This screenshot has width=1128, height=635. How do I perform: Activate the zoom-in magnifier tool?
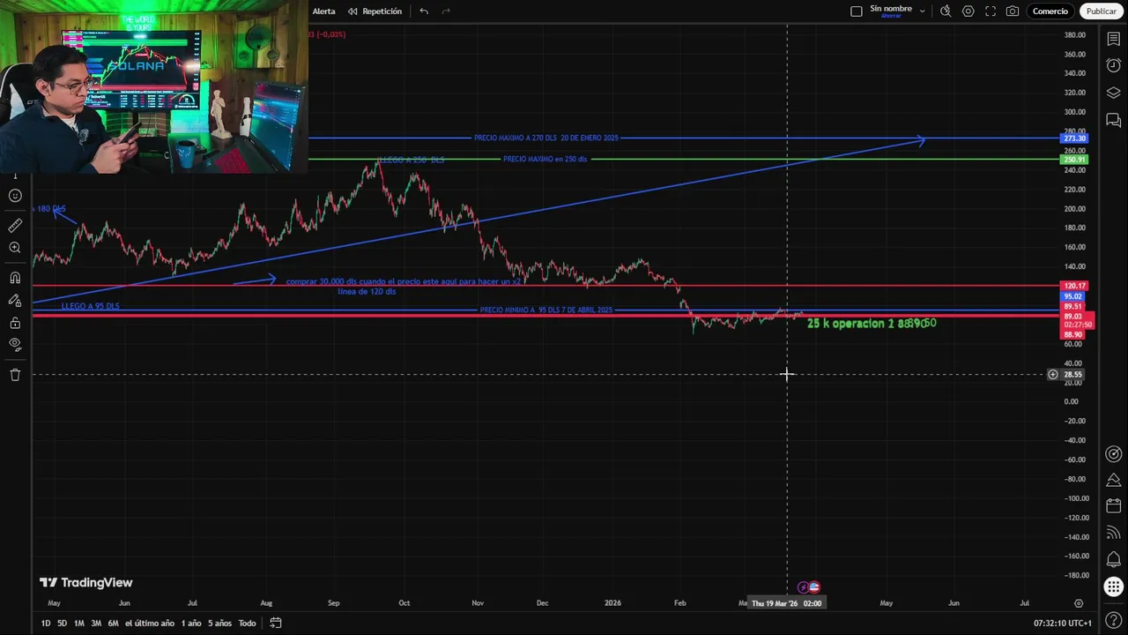(x=15, y=248)
